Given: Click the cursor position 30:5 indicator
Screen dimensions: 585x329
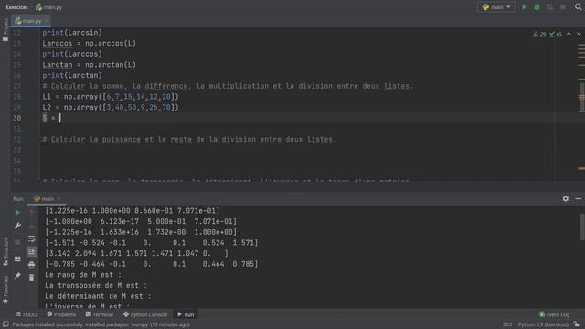Looking at the screenshot, I should click(x=507, y=324).
